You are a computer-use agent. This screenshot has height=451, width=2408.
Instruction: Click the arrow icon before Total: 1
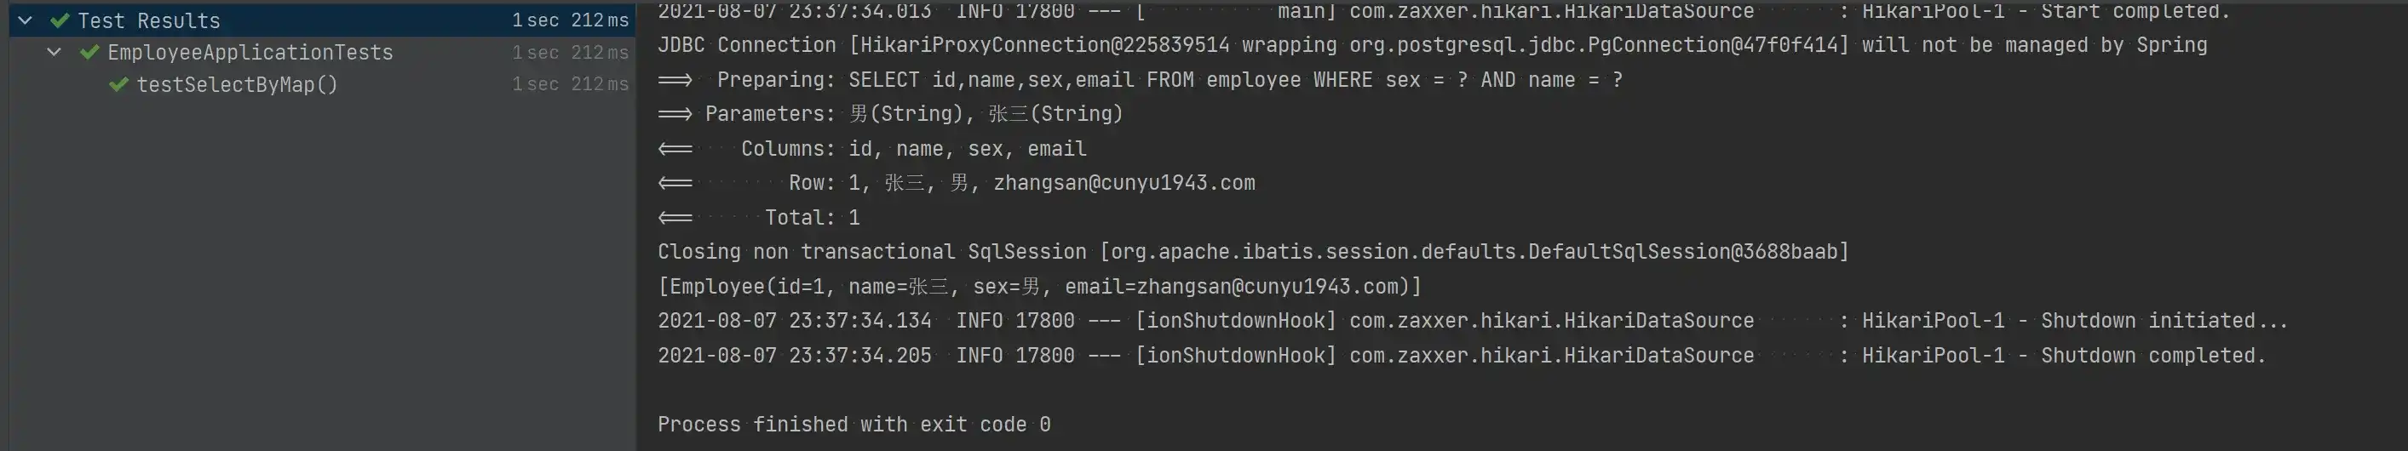tap(675, 218)
